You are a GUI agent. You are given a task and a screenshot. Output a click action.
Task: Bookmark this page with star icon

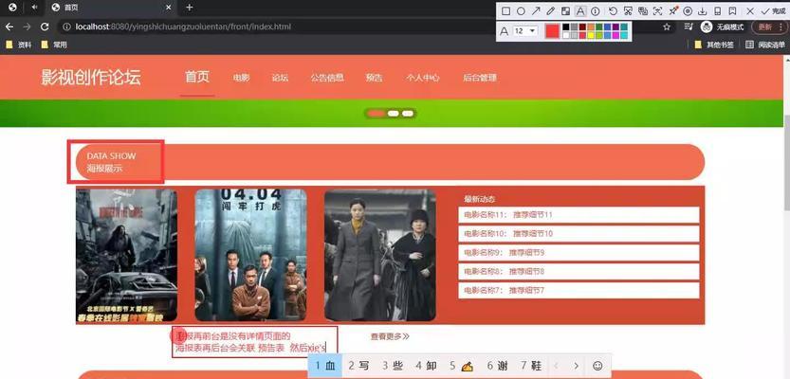(x=667, y=27)
